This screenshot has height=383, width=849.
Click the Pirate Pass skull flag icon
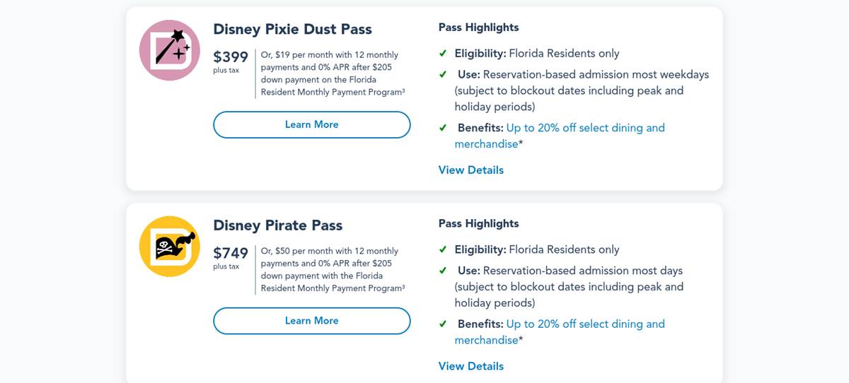(x=170, y=246)
